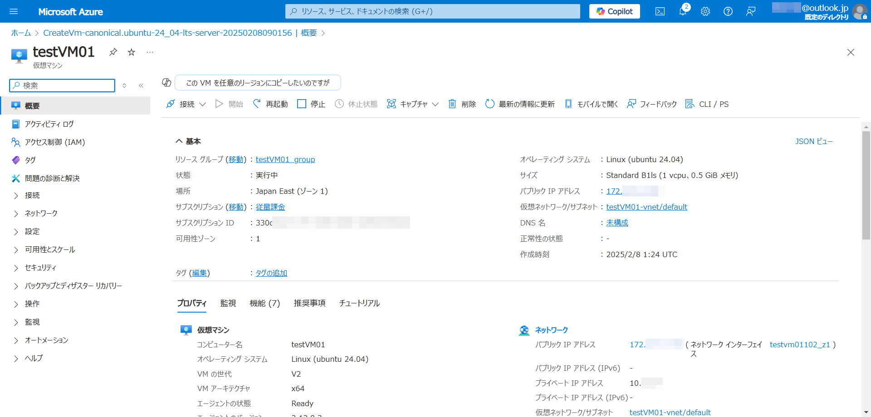This screenshot has height=417, width=871.
Task: Pin testVM01 to dashboard
Action: [113, 52]
